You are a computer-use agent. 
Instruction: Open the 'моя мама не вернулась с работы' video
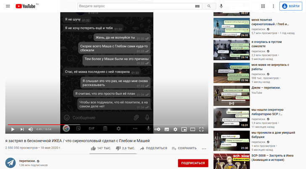[x=270, y=67]
